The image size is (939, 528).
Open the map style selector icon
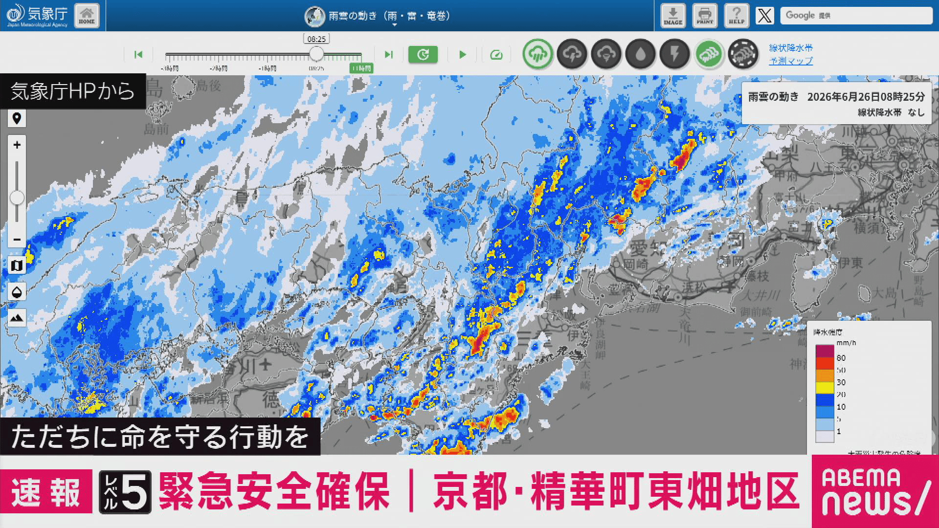point(17,266)
